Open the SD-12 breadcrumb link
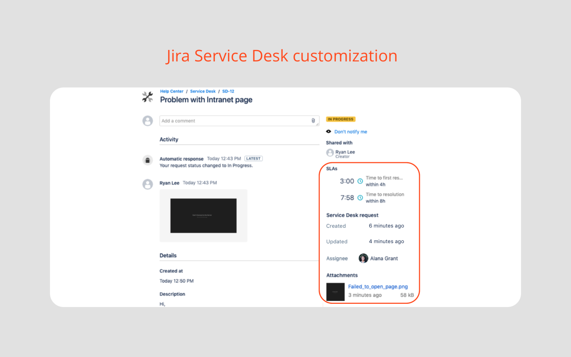571x357 pixels. [x=228, y=91]
